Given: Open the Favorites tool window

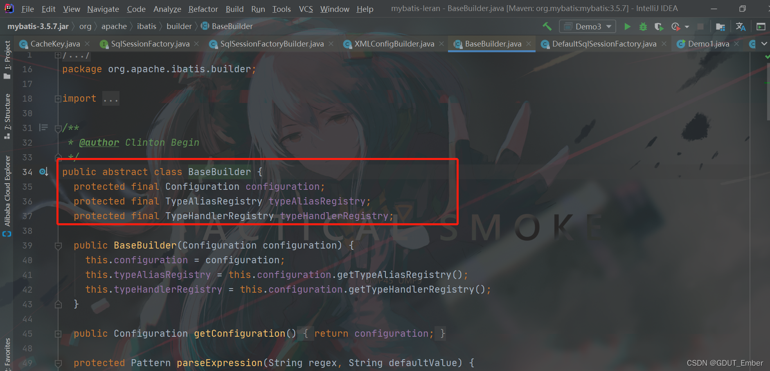Looking at the screenshot, I should (x=7, y=353).
